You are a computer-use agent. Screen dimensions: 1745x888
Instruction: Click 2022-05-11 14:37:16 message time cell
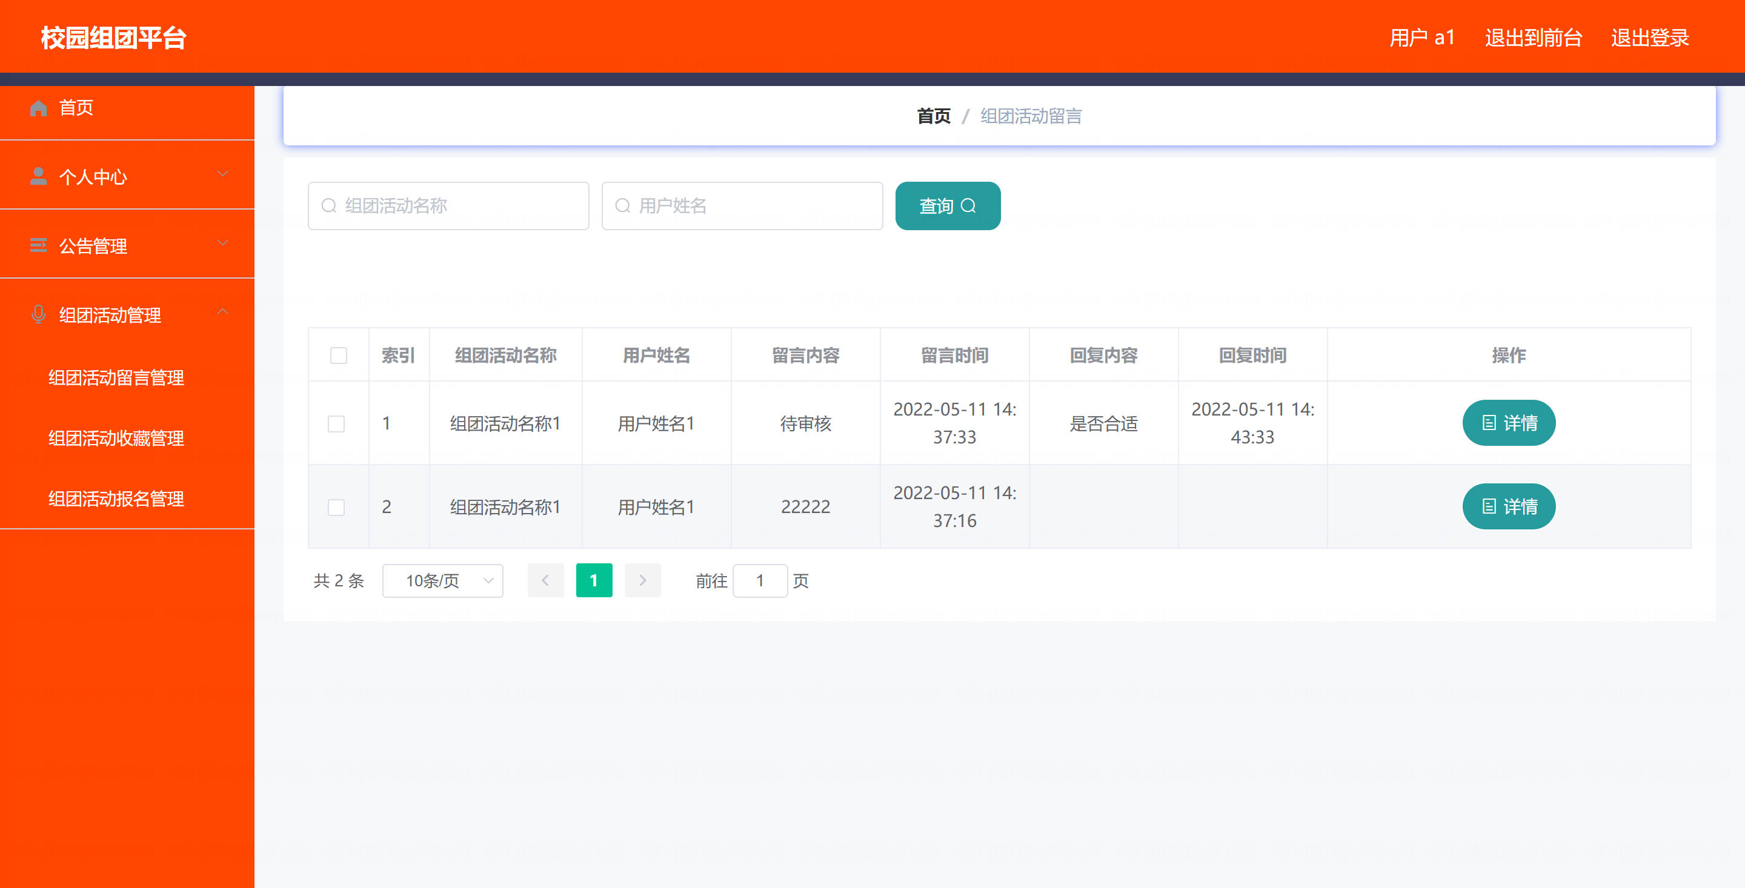[x=954, y=506]
